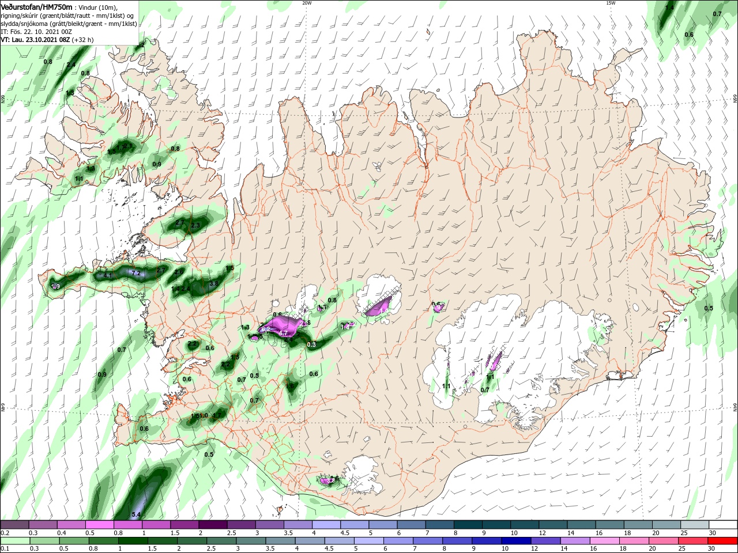Click the bright red swatch in lower legend row
This screenshot has width=738, height=553.
point(723,541)
